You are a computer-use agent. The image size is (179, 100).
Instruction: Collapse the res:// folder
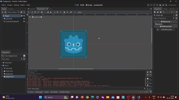(x=2, y=66)
